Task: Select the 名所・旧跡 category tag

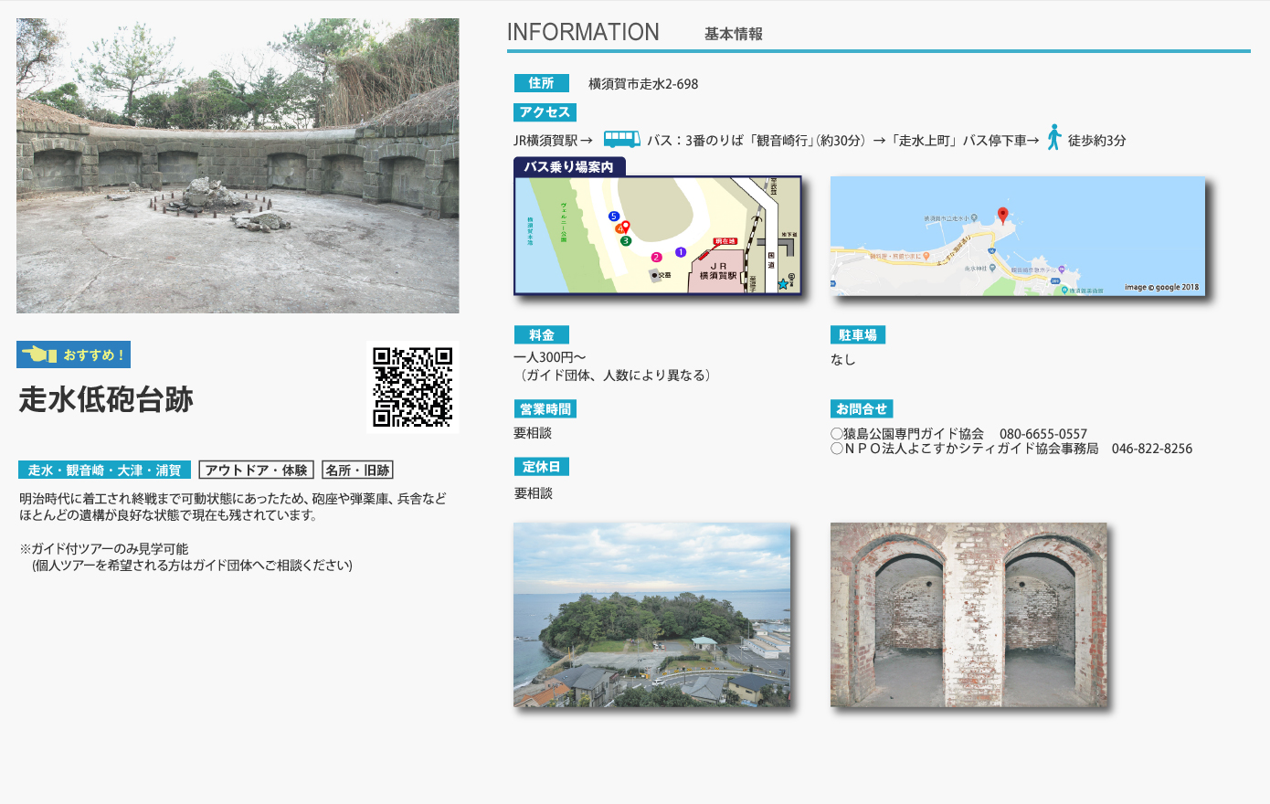Action: click(x=357, y=471)
